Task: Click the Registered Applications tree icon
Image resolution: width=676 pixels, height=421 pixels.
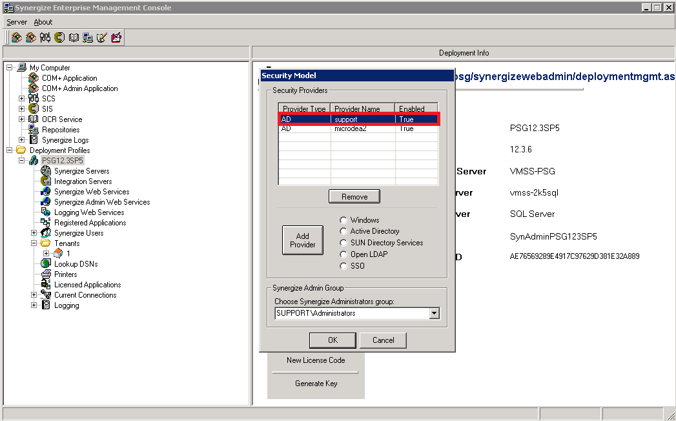Action: [46, 223]
